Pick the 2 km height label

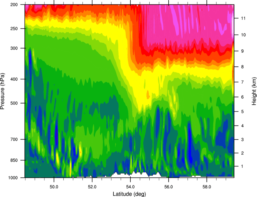(242, 153)
